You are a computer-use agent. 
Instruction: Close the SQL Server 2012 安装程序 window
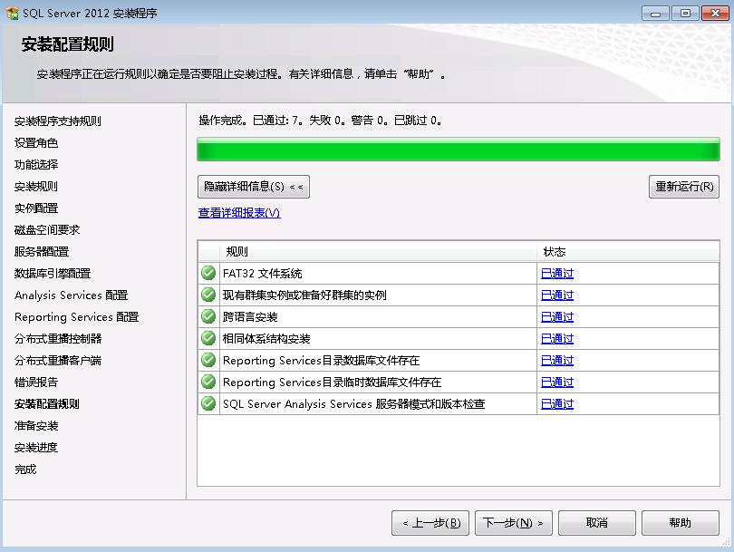715,13
